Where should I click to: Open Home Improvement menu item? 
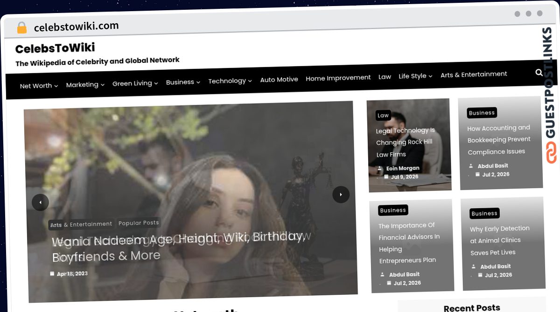tap(338, 78)
